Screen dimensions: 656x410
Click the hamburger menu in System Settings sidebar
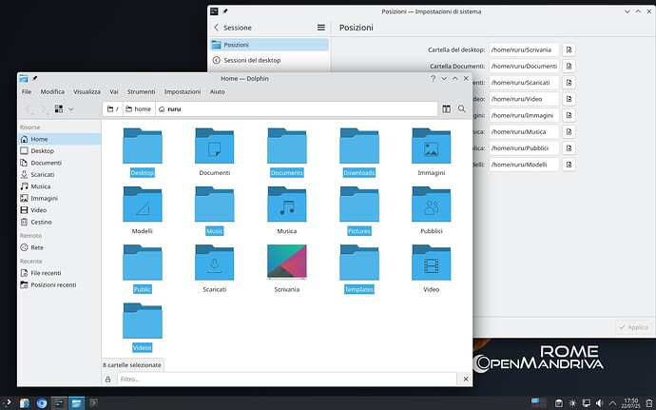point(321,29)
